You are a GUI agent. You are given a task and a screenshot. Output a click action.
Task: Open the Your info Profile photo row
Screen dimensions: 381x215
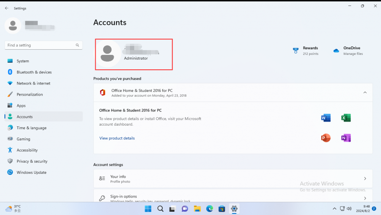(x=233, y=179)
